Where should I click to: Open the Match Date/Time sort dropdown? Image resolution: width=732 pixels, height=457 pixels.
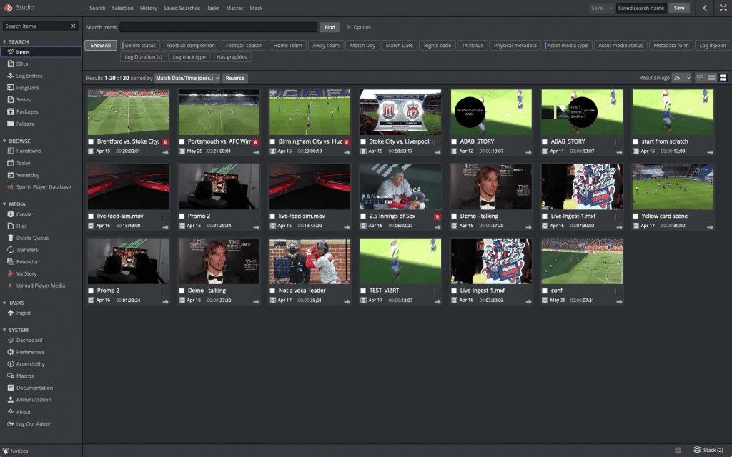[187, 78]
